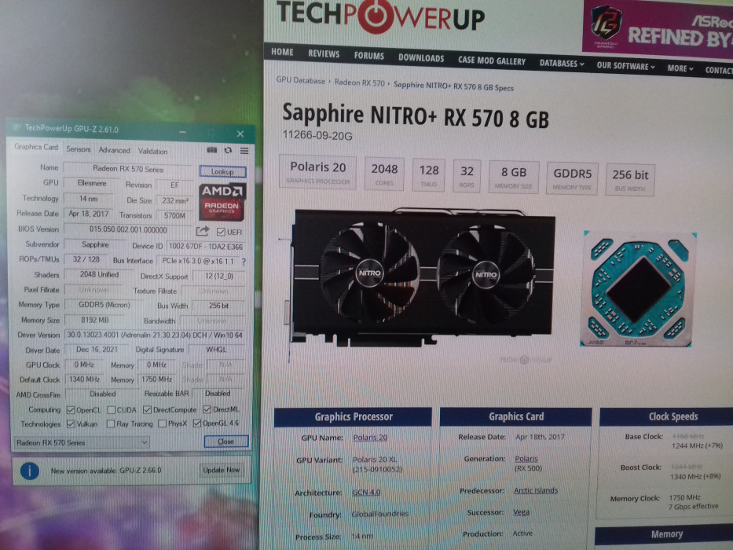This screenshot has width=733, height=550.
Task: Click the Device ID field
Action: coord(206,247)
